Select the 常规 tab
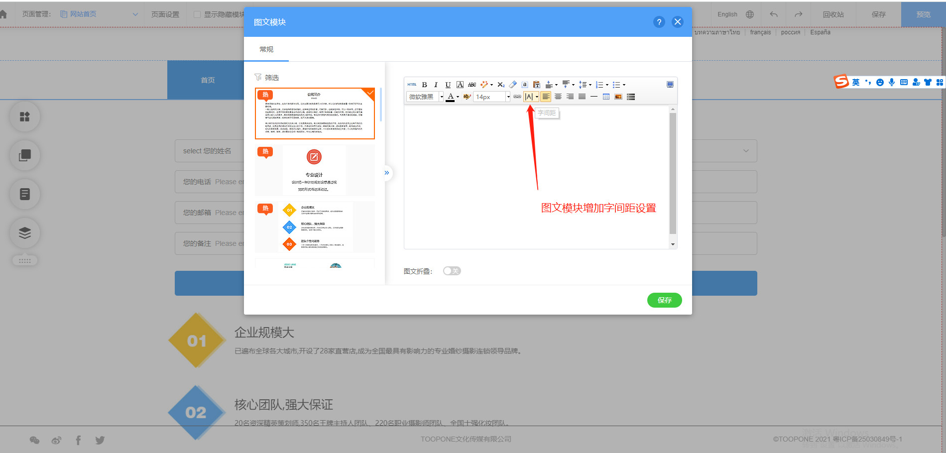Image resolution: width=946 pixels, height=453 pixels. click(266, 49)
